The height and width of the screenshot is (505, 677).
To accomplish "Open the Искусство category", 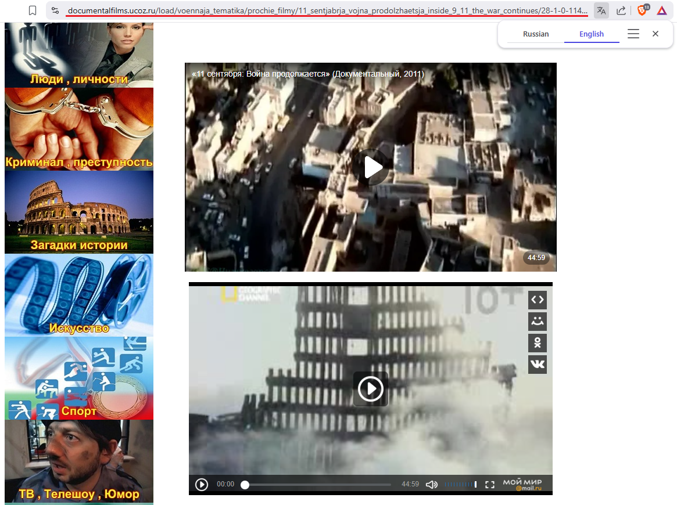I will click(x=79, y=295).
